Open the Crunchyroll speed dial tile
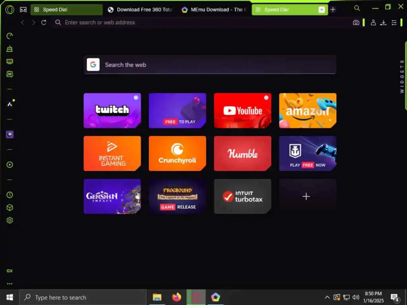This screenshot has height=305, width=407. click(177, 153)
